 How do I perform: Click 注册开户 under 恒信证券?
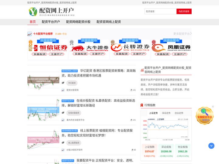coord(56,54)
